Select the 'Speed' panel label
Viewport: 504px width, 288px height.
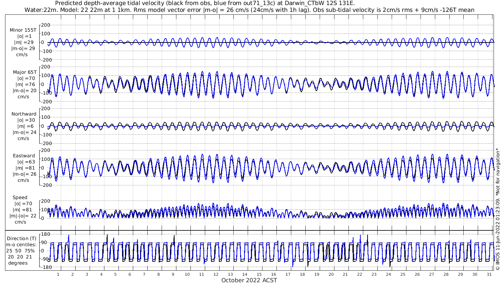tap(20, 198)
